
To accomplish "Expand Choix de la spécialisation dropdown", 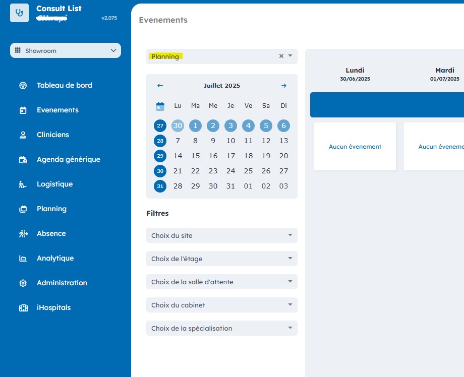I will (221, 328).
